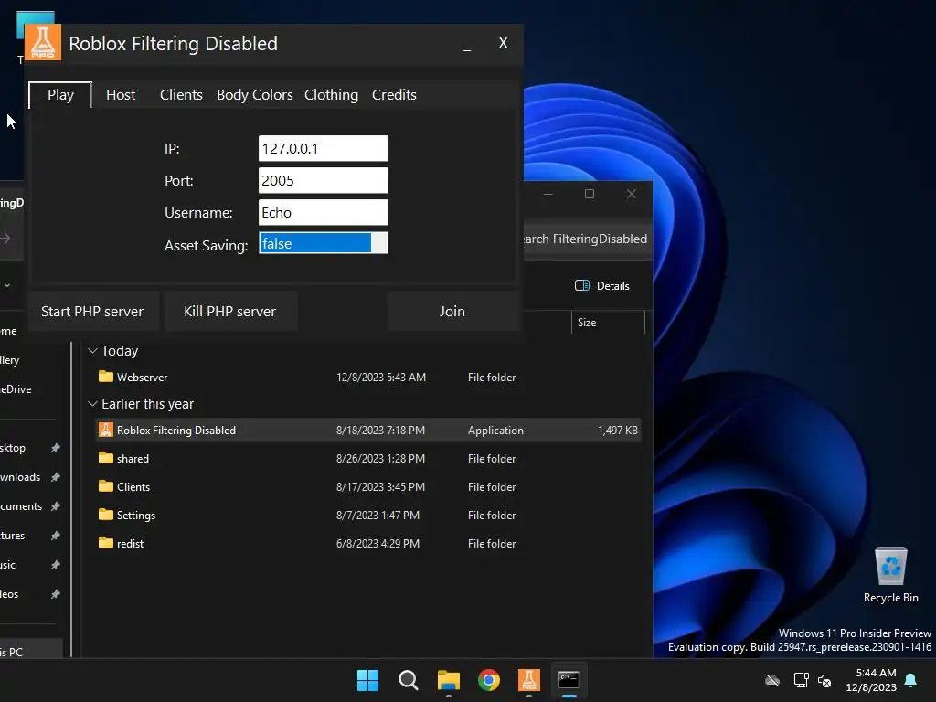Click the Search FilteringDisabled box
The height and width of the screenshot is (702, 936).
tap(588, 239)
